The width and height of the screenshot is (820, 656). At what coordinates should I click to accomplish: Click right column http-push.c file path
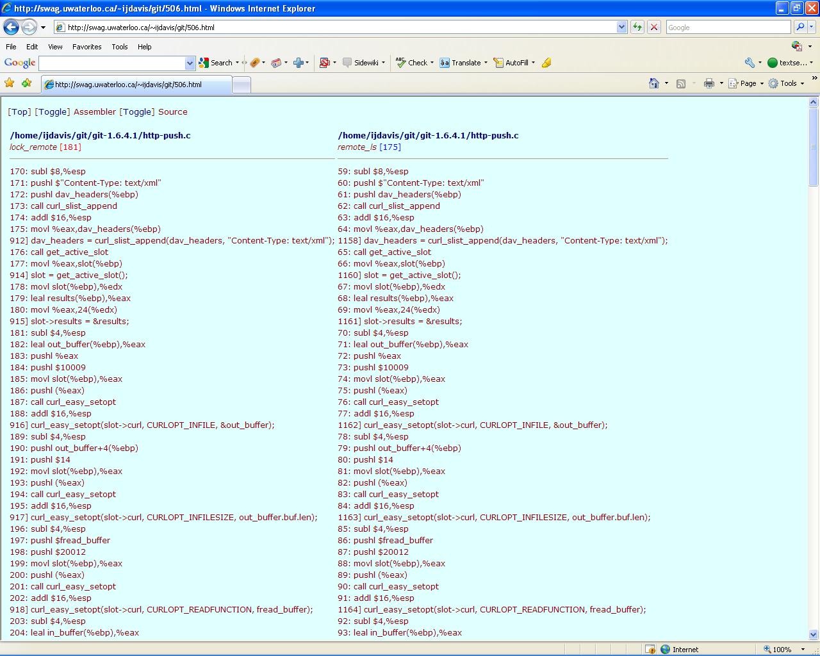pyautogui.click(x=428, y=135)
